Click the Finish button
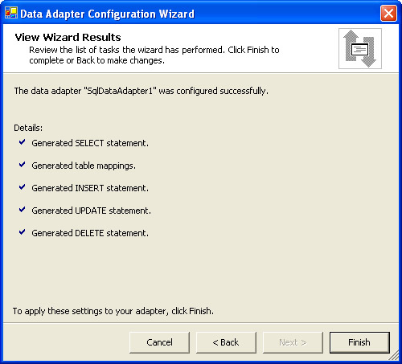 tap(359, 342)
